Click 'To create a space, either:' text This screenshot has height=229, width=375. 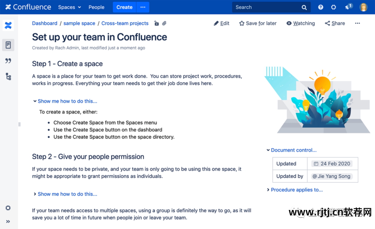(x=68, y=112)
